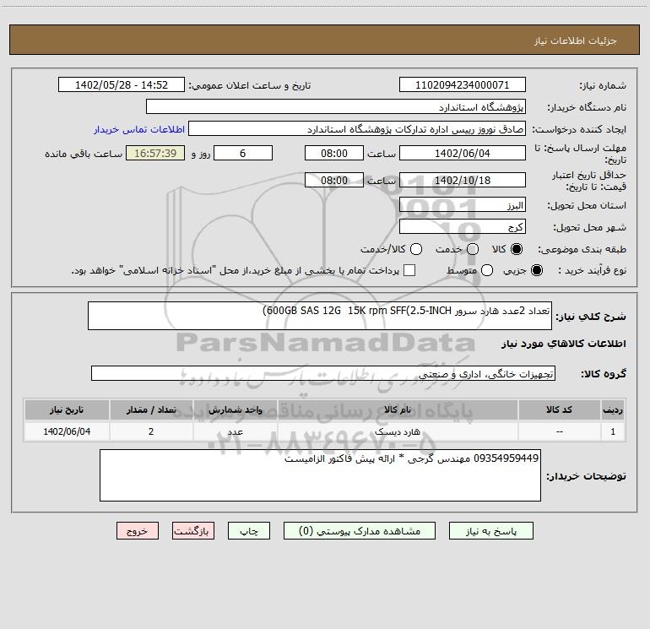
Task: Tick the Islamic treasury bonds payment checkbox
Action: 409,270
